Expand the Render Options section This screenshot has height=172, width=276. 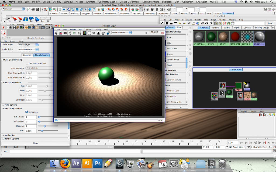(3, 139)
